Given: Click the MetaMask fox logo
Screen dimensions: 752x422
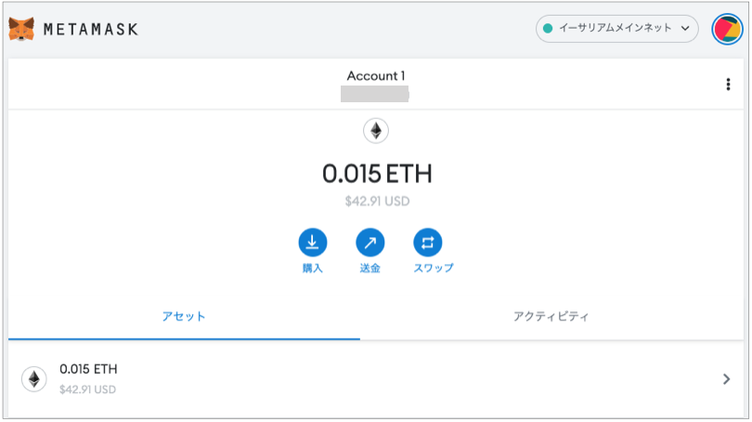Looking at the screenshot, I should (21, 30).
